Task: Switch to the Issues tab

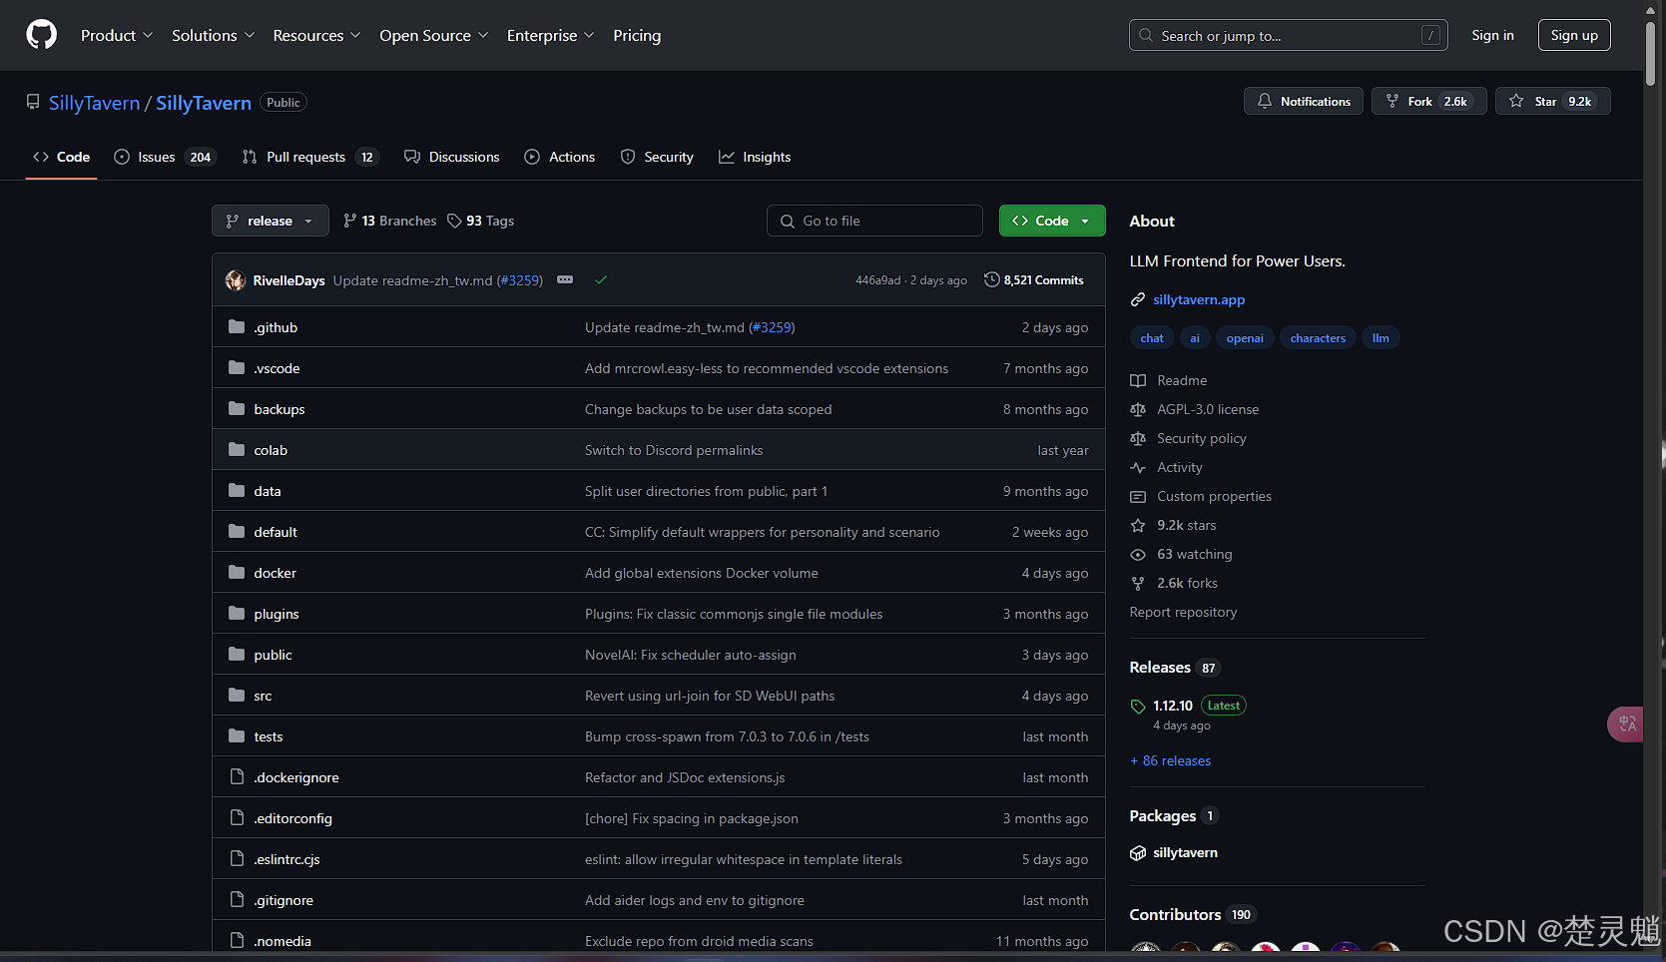Action: coord(165,157)
